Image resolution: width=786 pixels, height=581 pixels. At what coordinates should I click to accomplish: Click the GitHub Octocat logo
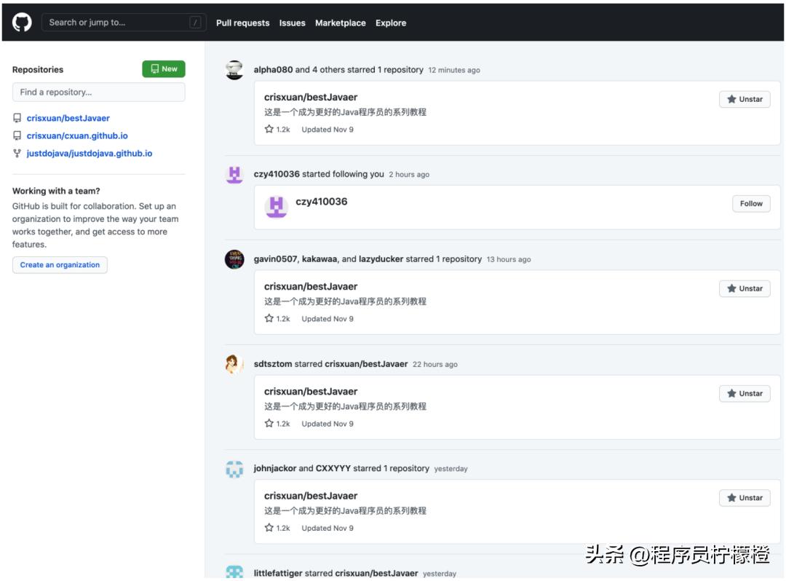(22, 23)
